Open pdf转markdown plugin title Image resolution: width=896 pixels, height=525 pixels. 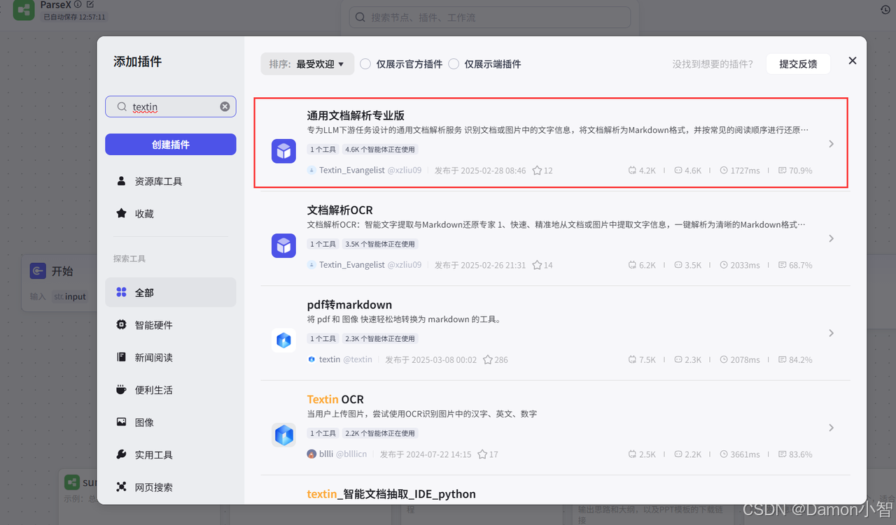(x=349, y=305)
